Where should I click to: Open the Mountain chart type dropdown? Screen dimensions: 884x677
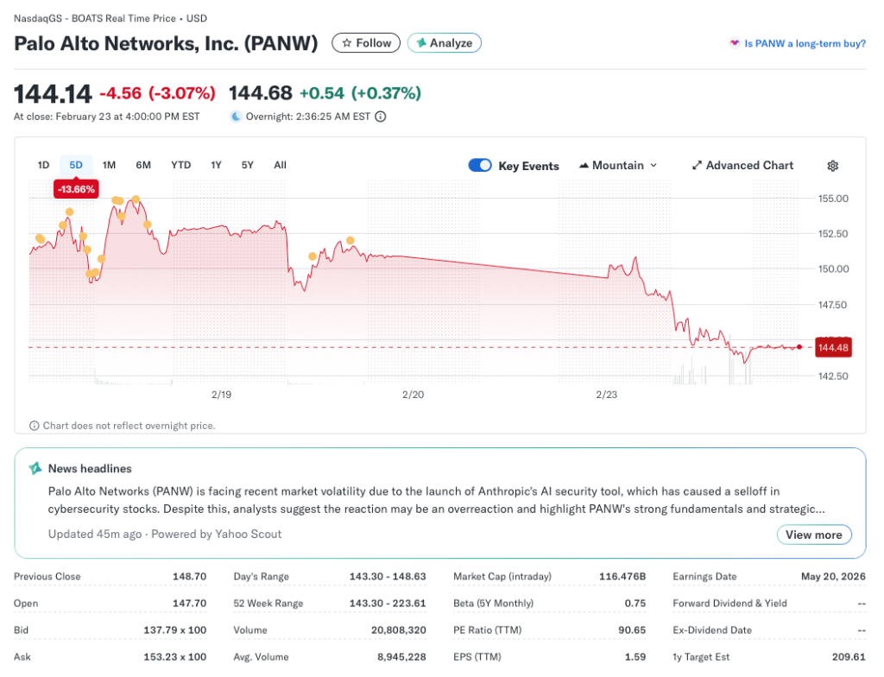pos(618,166)
